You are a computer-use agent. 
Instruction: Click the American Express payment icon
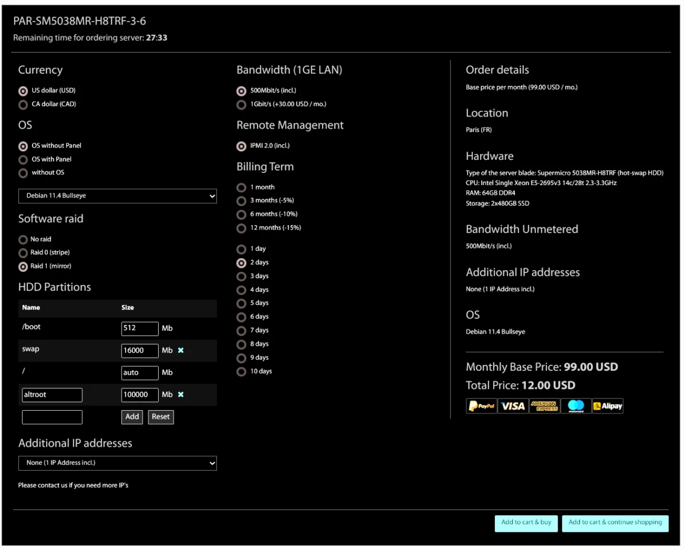[x=544, y=406]
